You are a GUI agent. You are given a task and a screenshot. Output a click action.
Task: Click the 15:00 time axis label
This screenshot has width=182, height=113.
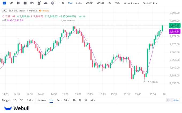coord(65,94)
